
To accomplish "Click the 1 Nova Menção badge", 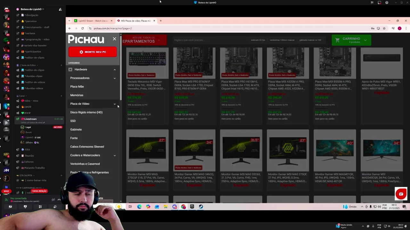I will 39,191.
